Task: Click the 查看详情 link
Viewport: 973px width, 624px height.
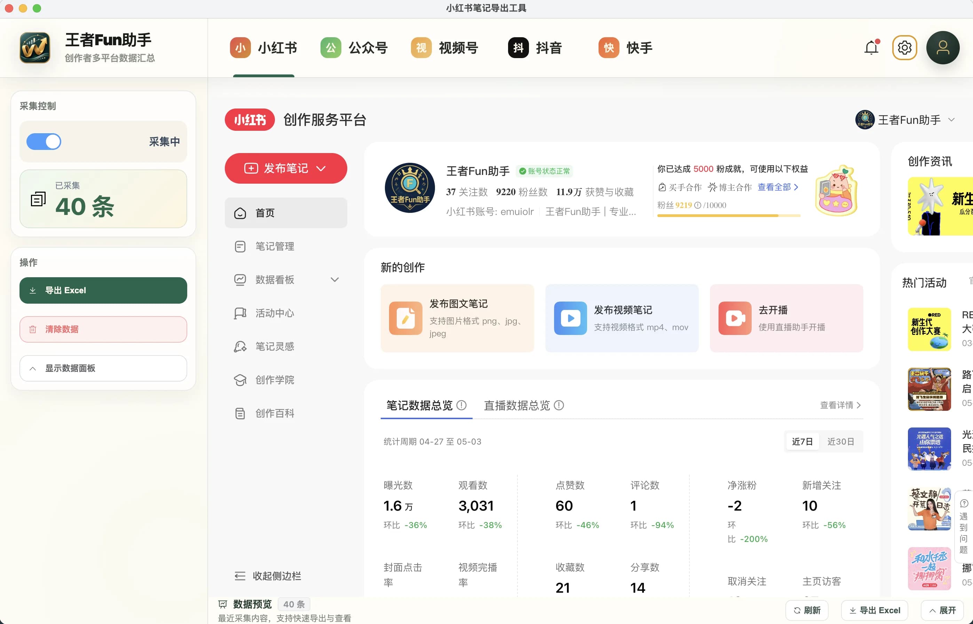Action: point(840,405)
